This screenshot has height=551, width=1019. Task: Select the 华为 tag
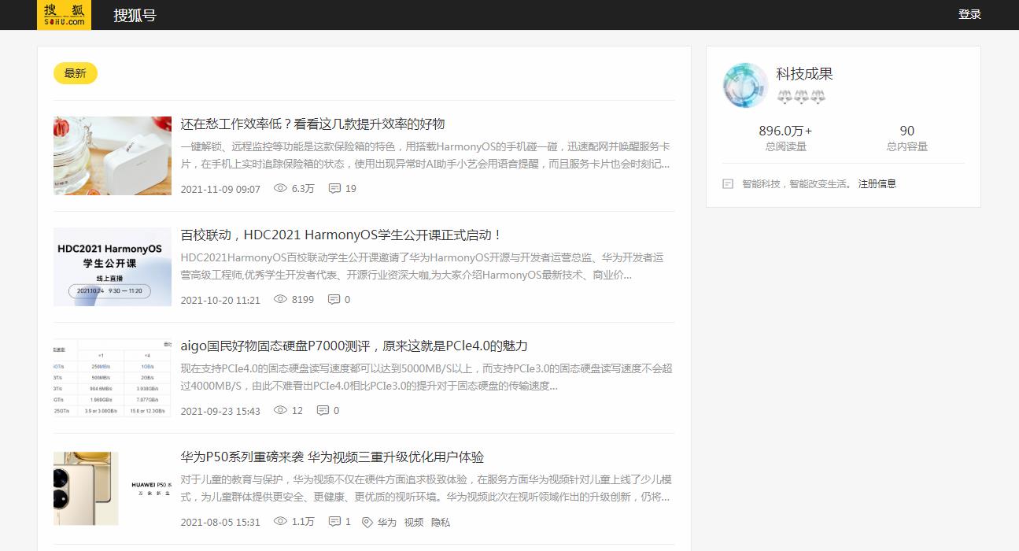click(x=387, y=522)
